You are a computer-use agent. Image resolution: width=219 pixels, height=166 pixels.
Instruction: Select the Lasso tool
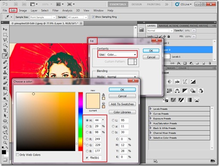point(5,40)
